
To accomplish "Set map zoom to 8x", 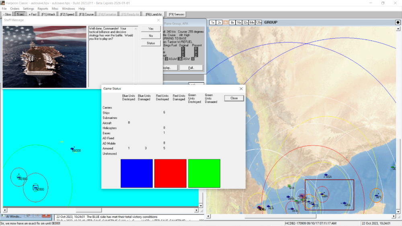I will (x=232, y=22).
